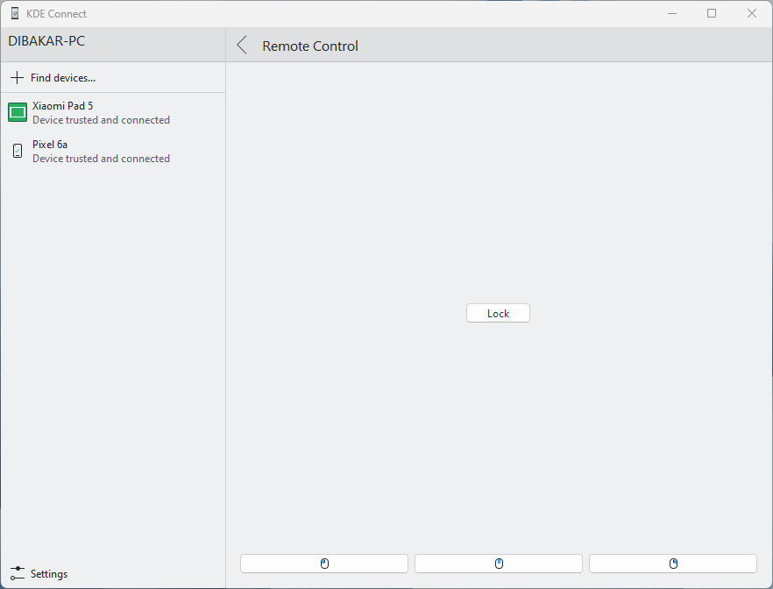This screenshot has width=773, height=589.
Task: Click the green tablet icon for Xiaomi Pad 5
Action: click(18, 112)
